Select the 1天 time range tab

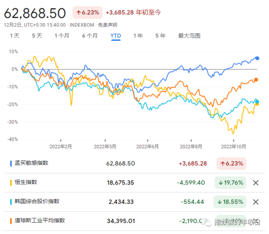[x=15, y=36]
